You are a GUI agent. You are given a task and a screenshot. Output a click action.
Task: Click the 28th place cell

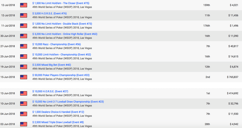coord(207,124)
